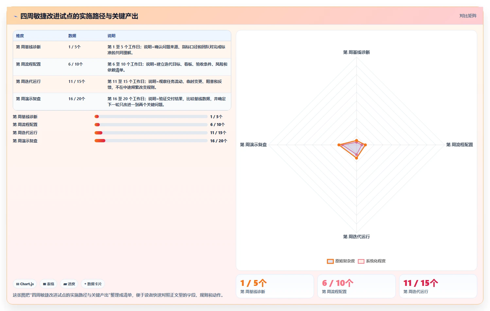Screen dimensions: 490x311
Task: Click the 第 周迭代运行 progress bar
Action: coord(151,133)
